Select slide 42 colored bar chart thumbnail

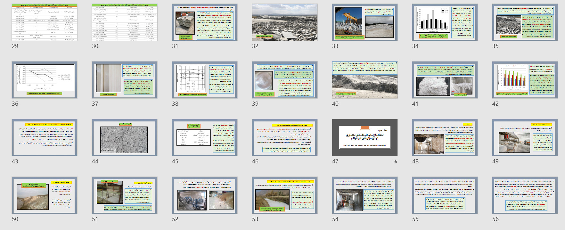[525, 80]
